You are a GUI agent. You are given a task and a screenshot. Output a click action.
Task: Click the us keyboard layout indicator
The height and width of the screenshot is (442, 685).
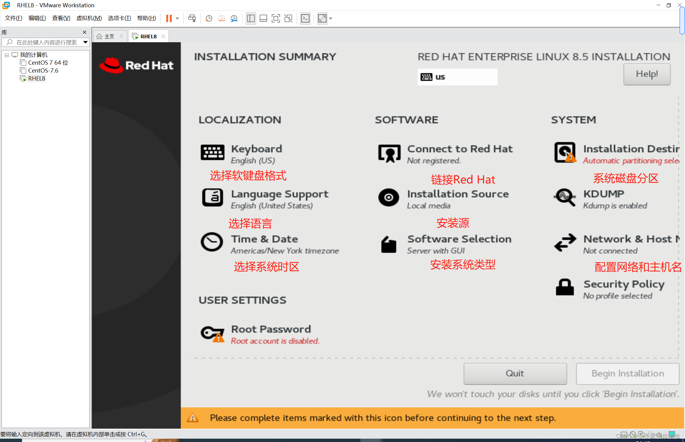(457, 77)
